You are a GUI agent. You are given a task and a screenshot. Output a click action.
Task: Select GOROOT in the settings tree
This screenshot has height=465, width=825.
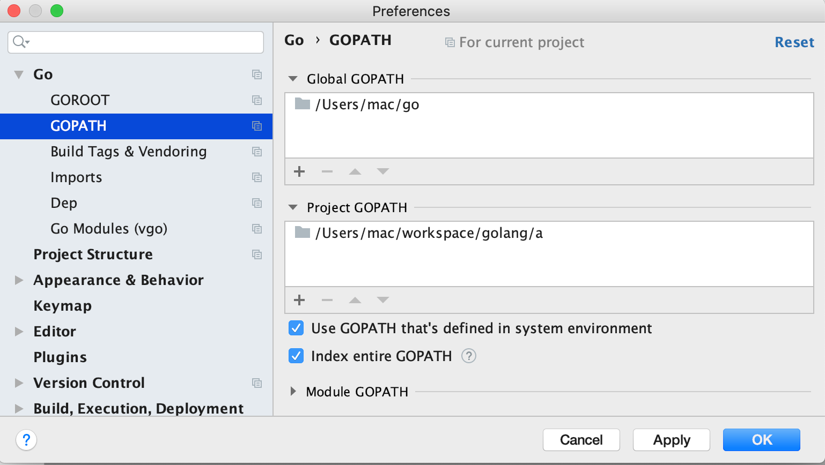tap(80, 100)
